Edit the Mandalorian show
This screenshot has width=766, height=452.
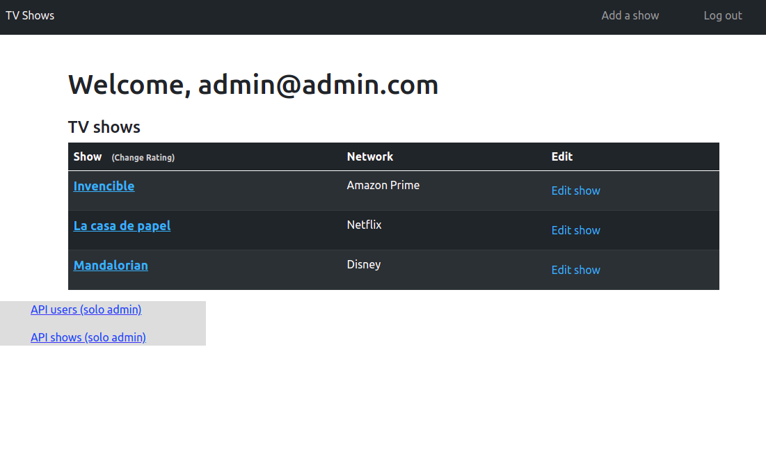click(575, 270)
